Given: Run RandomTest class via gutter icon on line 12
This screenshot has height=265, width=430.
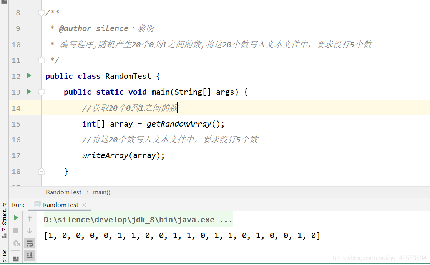Looking at the screenshot, I should tap(28, 76).
